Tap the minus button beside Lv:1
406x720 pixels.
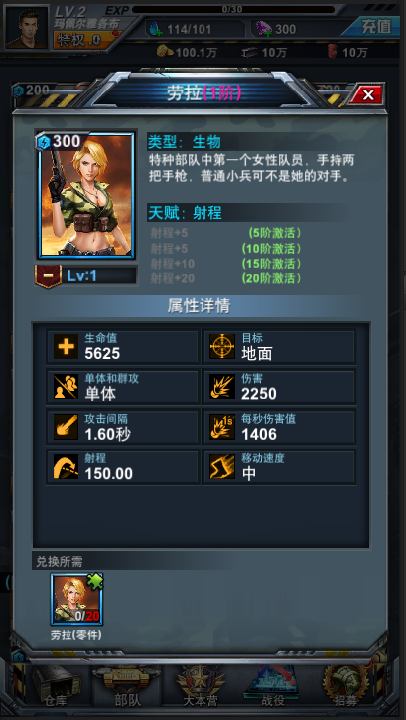[48, 276]
